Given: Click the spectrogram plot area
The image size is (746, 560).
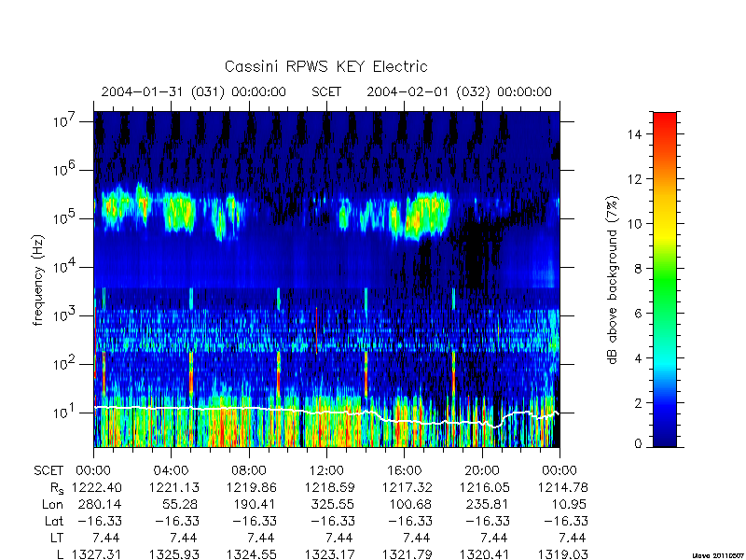Looking at the screenshot, I should [326, 279].
